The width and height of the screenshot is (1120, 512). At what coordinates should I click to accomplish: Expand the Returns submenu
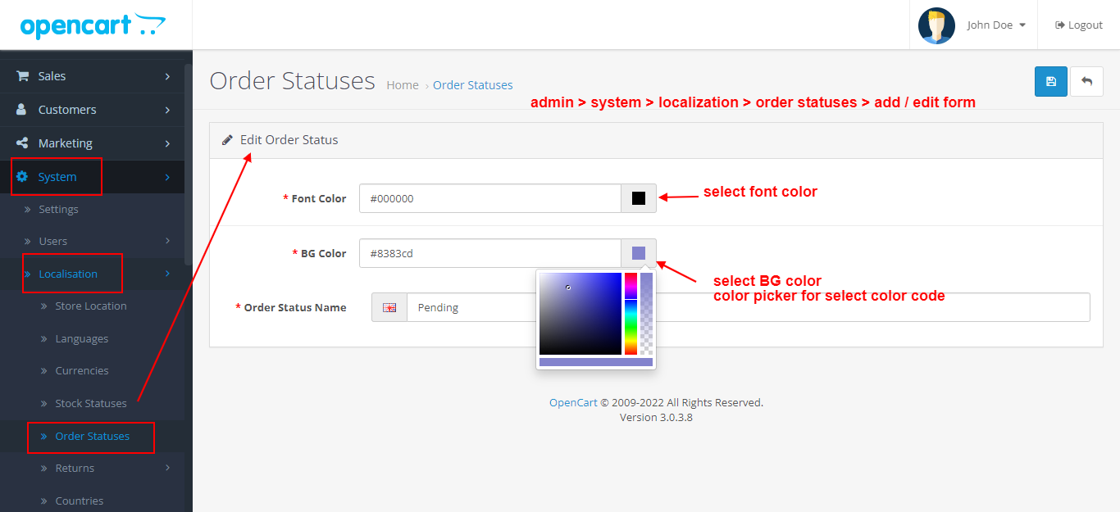(x=75, y=468)
